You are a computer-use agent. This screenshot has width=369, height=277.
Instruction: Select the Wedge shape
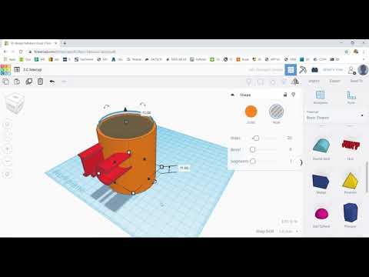point(321,182)
